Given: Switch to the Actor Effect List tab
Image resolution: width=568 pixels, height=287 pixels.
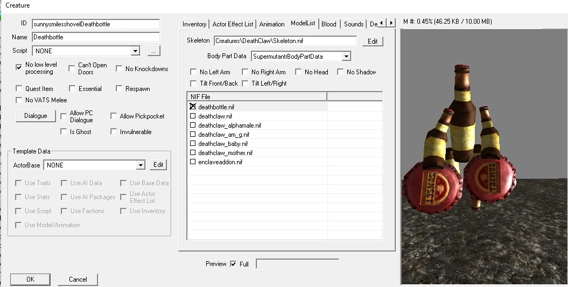Looking at the screenshot, I should coord(233,24).
